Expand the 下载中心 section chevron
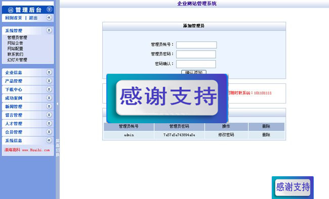Viewport: 329px width, 199px height. [x=49, y=89]
